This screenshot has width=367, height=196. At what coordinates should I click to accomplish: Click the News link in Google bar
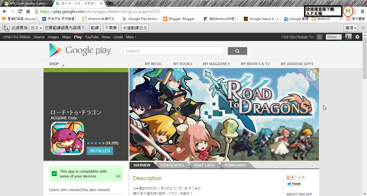click(x=106, y=37)
